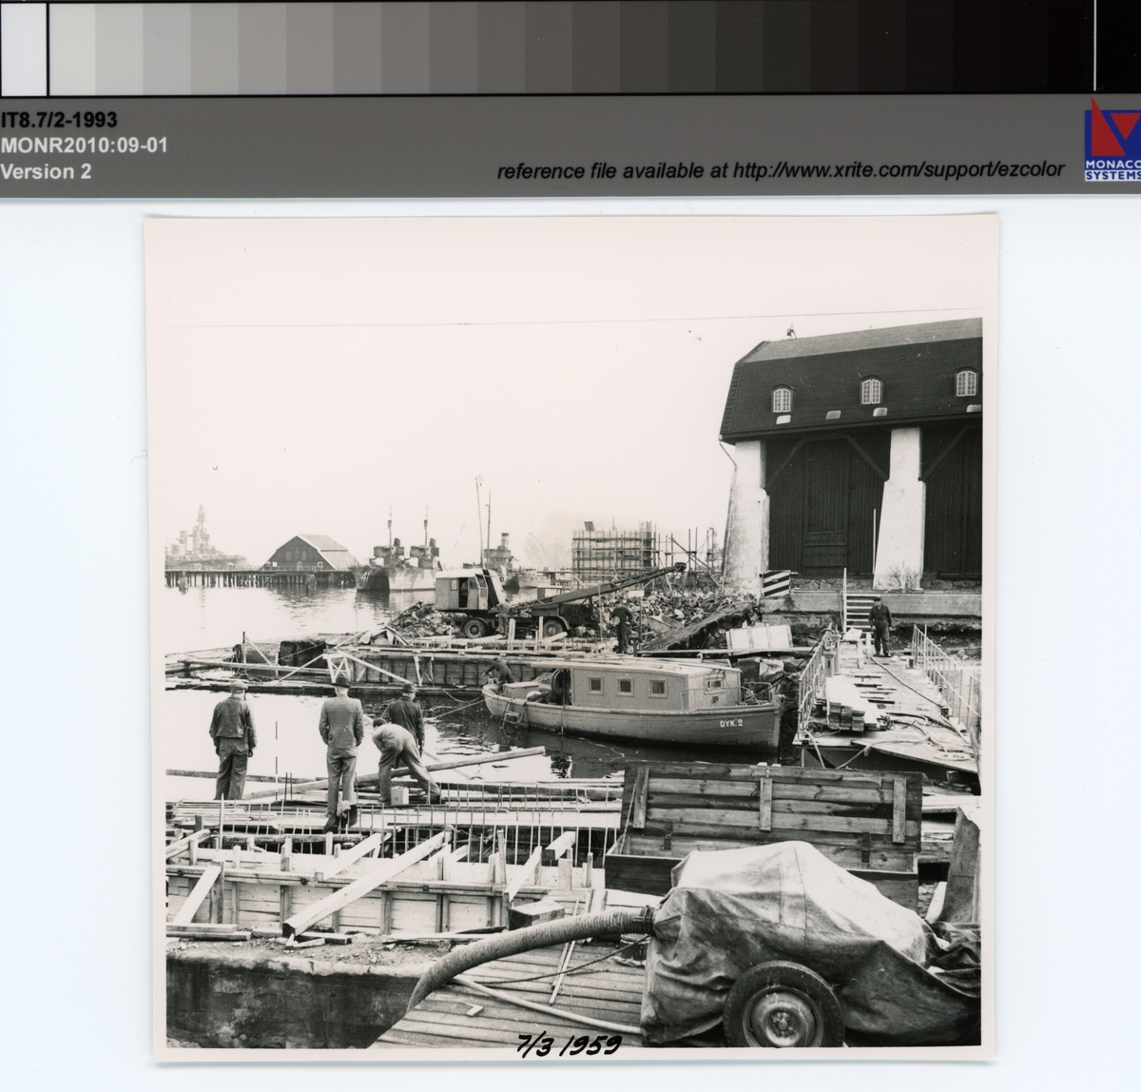Click the man standing by the boathouse steps
This screenshot has width=1141, height=1092.
click(880, 624)
